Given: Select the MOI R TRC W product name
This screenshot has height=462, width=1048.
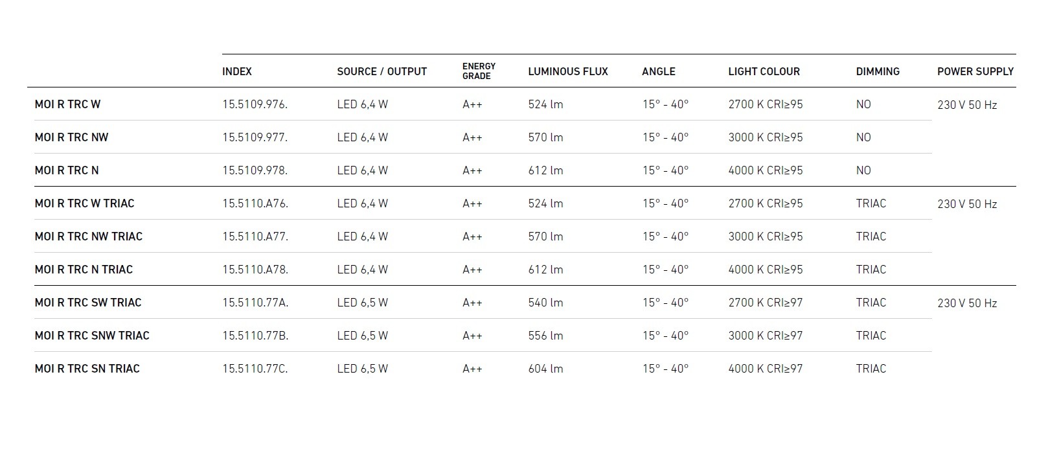Looking at the screenshot, I should (67, 104).
